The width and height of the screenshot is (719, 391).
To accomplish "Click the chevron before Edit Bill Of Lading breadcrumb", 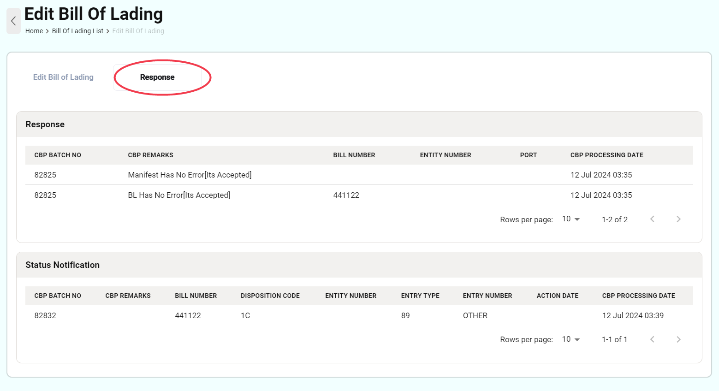I will click(107, 31).
